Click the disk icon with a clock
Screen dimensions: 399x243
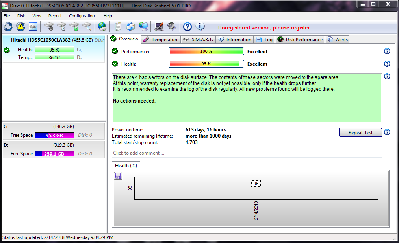[x=61, y=27]
